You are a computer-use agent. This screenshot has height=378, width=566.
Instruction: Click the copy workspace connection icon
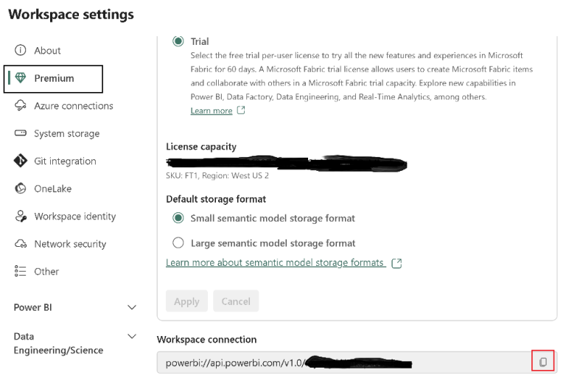tap(543, 362)
